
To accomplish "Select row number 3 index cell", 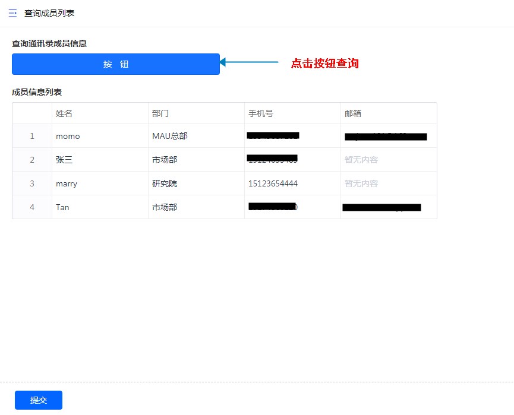I will pyautogui.click(x=32, y=183).
